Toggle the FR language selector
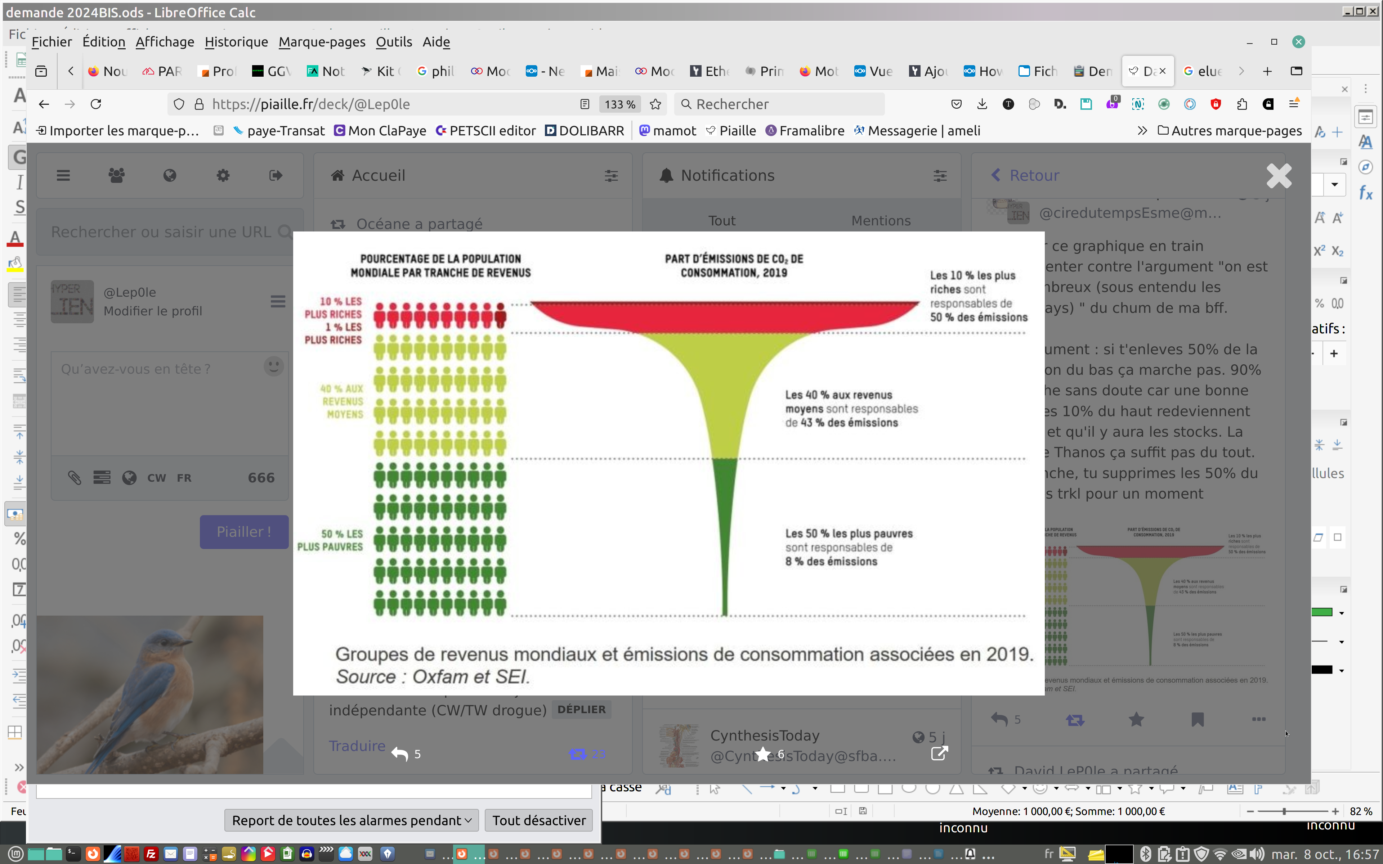The width and height of the screenshot is (1383, 864). 184,478
